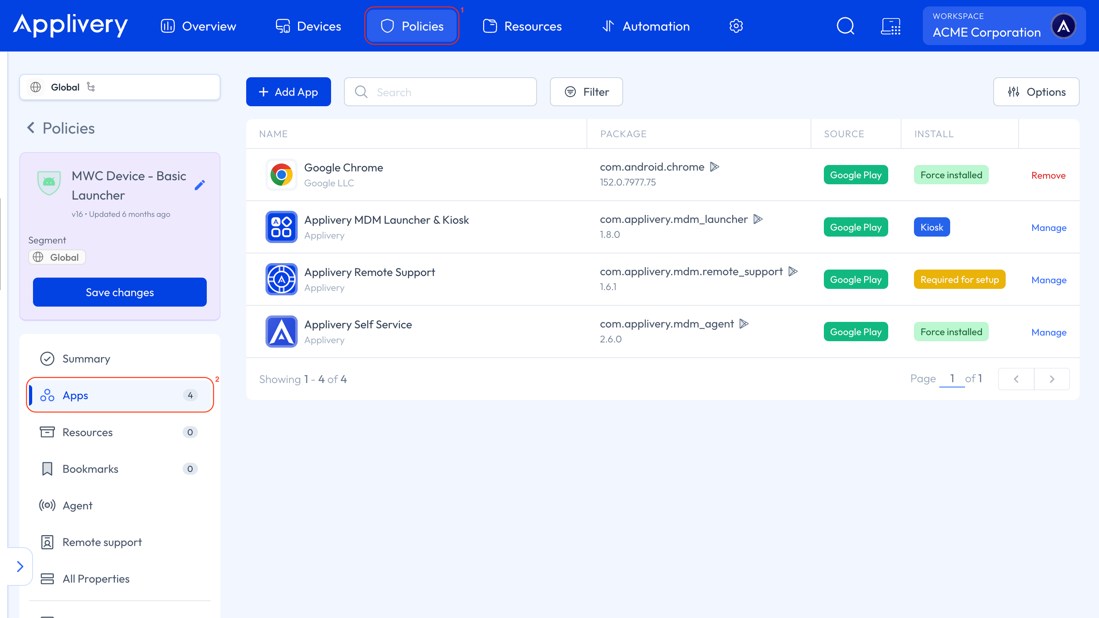
Task: Click the ACME Corporation workspace avatar
Action: tap(1064, 26)
